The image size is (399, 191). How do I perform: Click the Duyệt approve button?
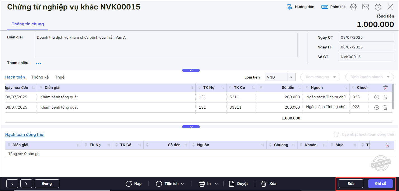click(238, 183)
